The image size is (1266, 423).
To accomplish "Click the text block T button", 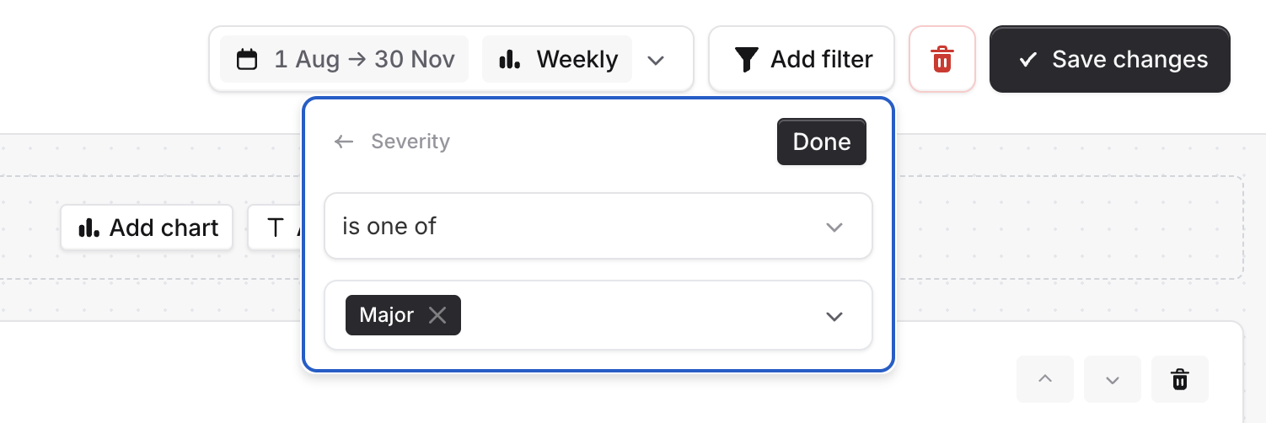I will coord(275,228).
